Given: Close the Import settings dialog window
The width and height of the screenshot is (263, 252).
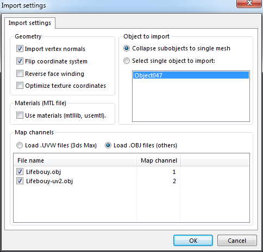Looking at the screenshot, I should coord(249,3).
